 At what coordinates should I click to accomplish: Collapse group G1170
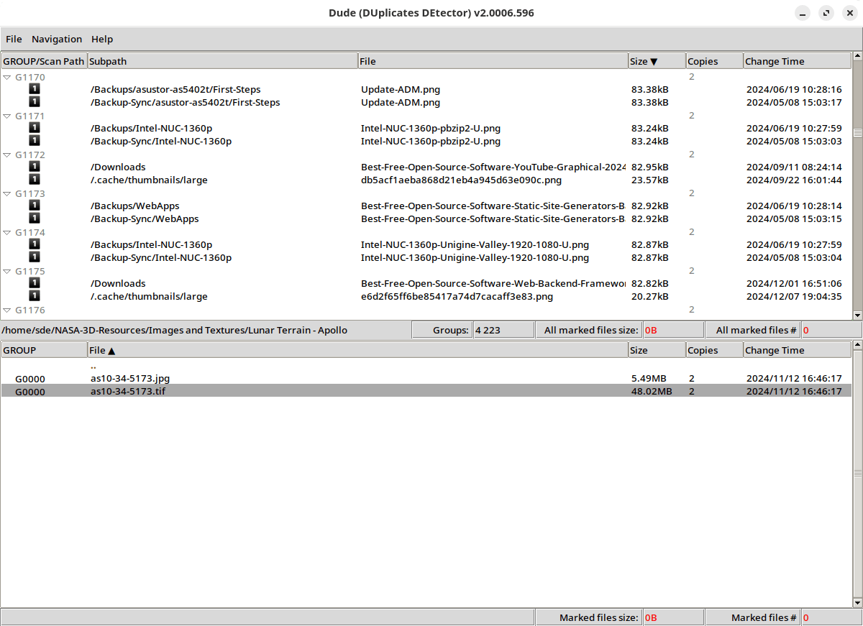[x=7, y=77]
